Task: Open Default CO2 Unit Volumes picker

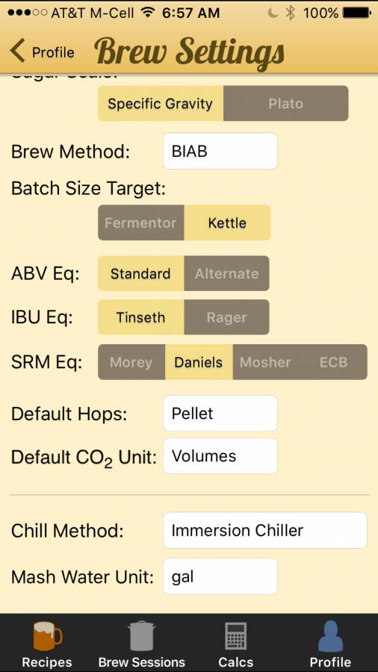Action: coord(220,456)
